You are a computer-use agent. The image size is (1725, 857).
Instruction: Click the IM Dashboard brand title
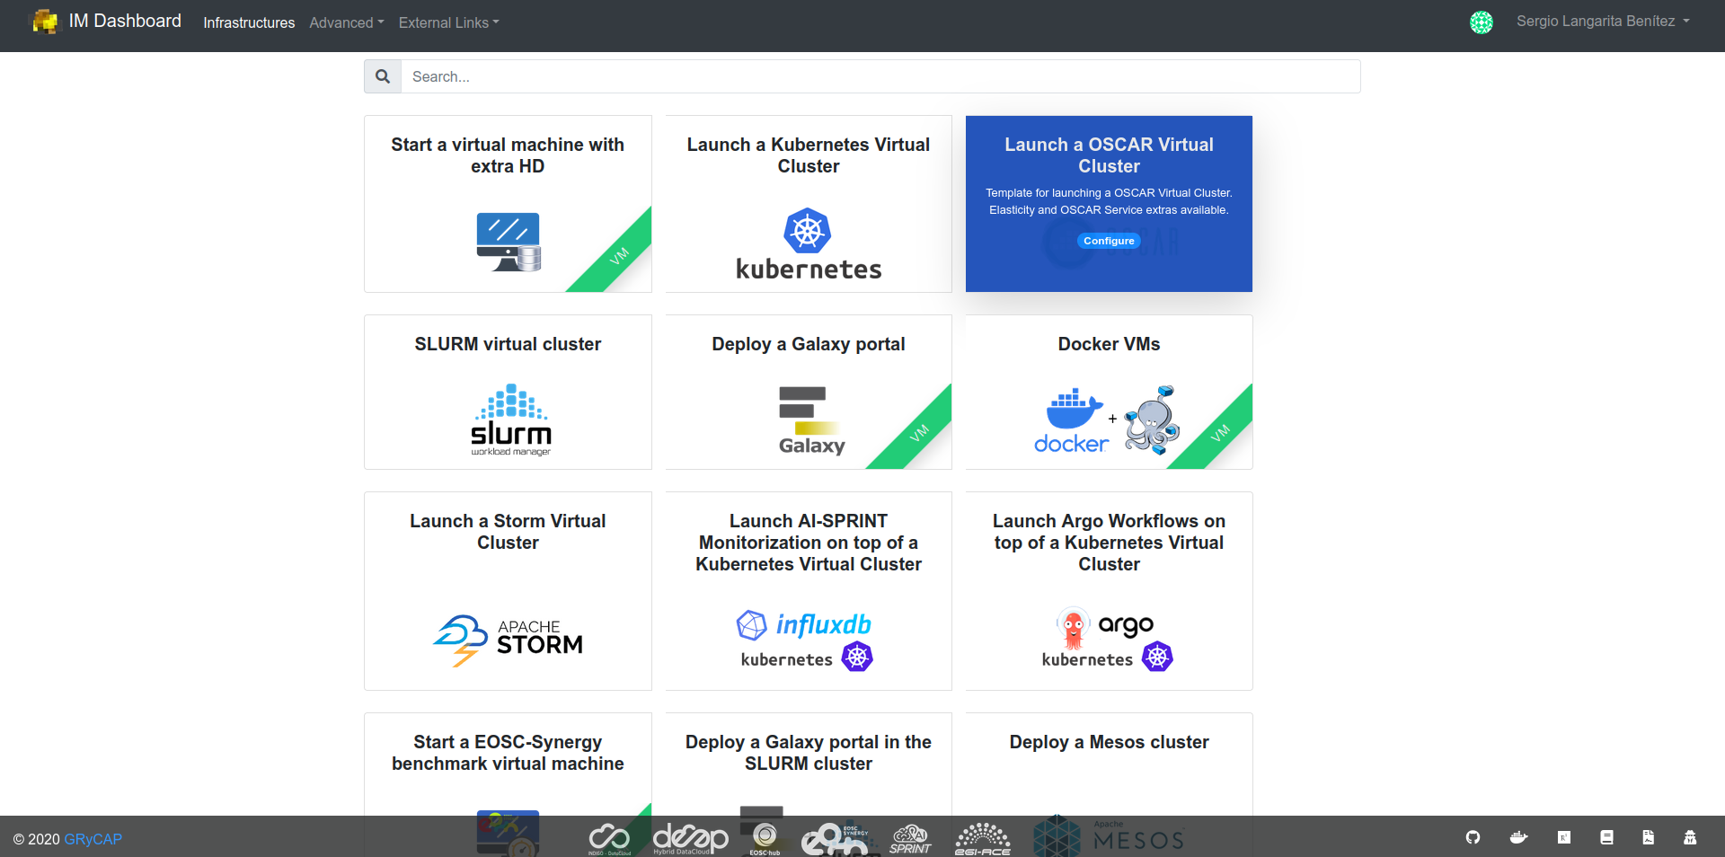(125, 22)
